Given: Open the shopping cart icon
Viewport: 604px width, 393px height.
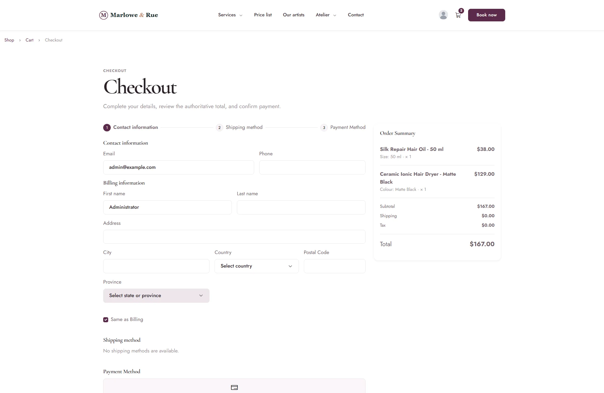Looking at the screenshot, I should pos(458,15).
